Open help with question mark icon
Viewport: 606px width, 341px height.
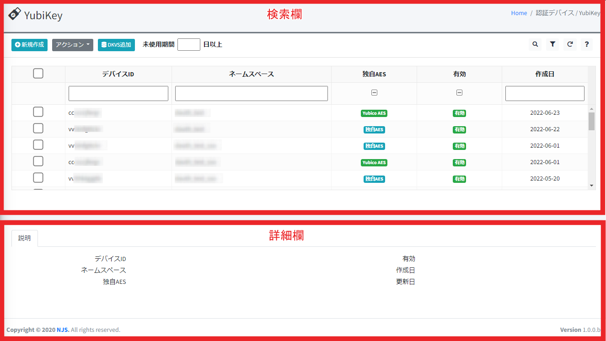pos(587,44)
